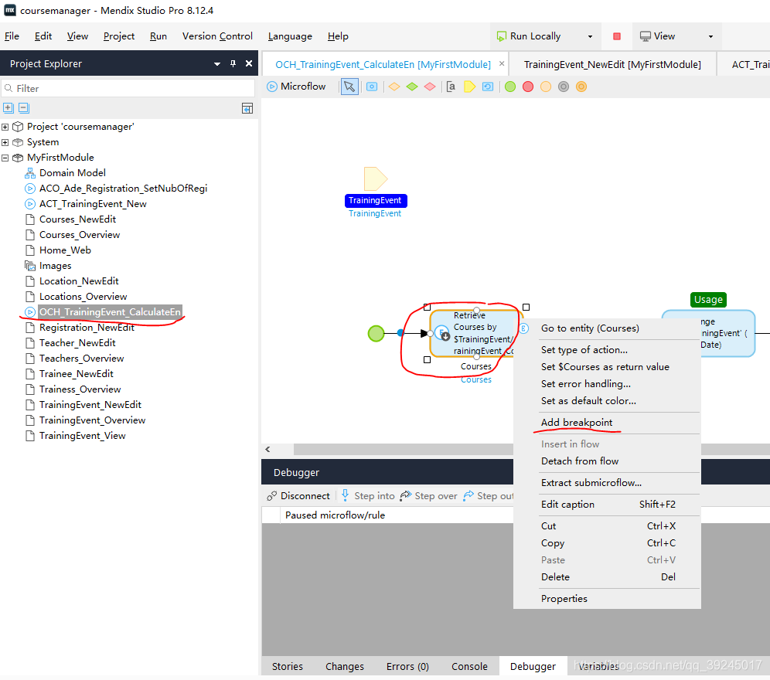Collapse the MyFirstModule tree node
The image size is (770, 680).
[5, 158]
